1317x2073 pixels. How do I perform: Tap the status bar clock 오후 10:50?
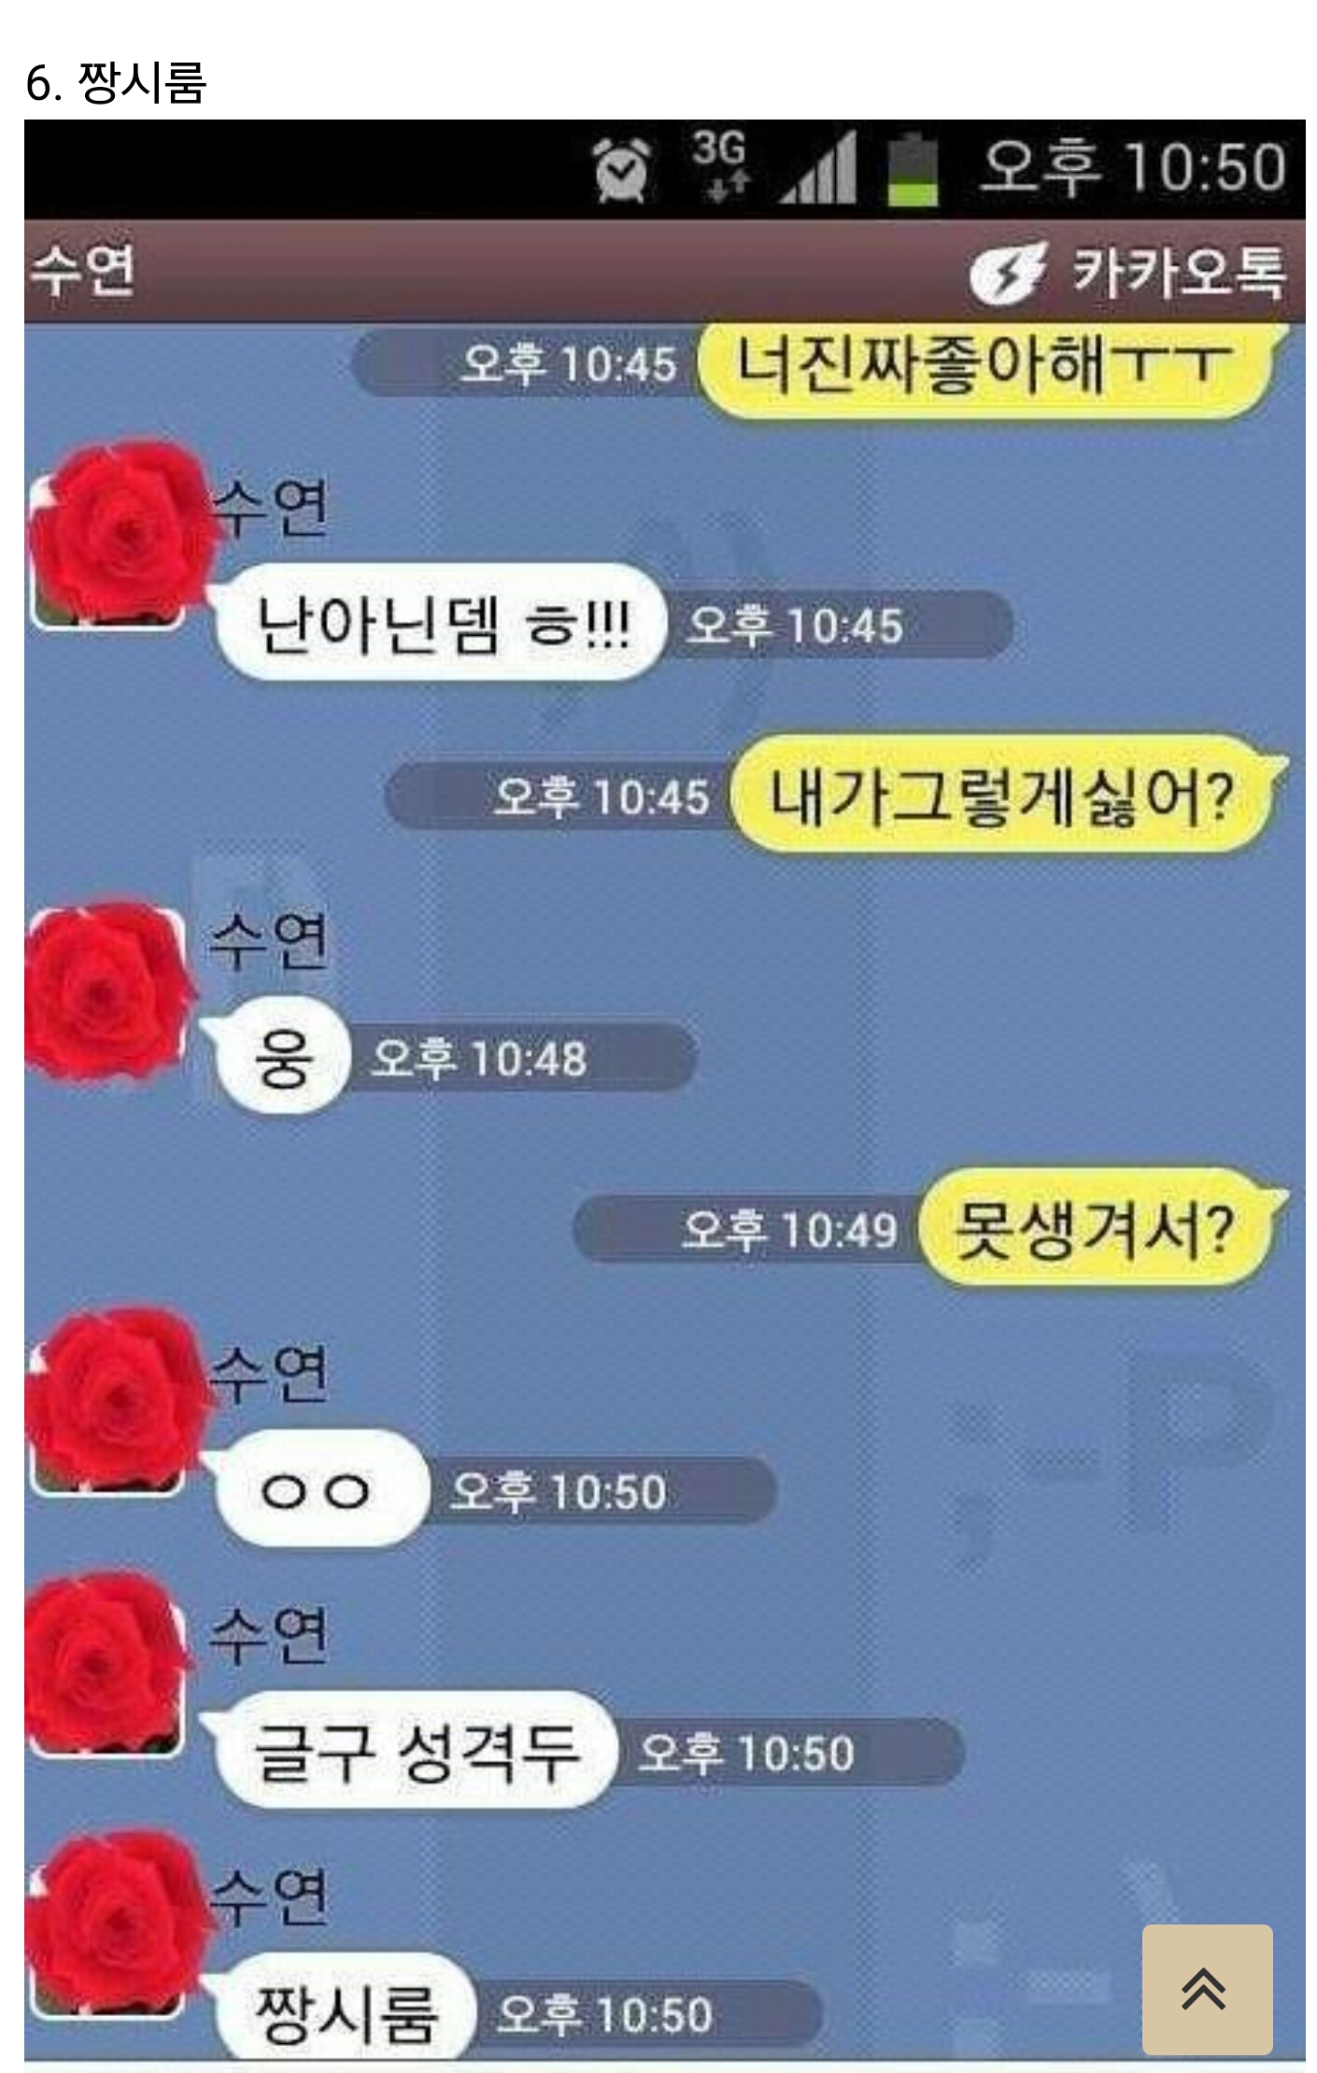(1132, 167)
